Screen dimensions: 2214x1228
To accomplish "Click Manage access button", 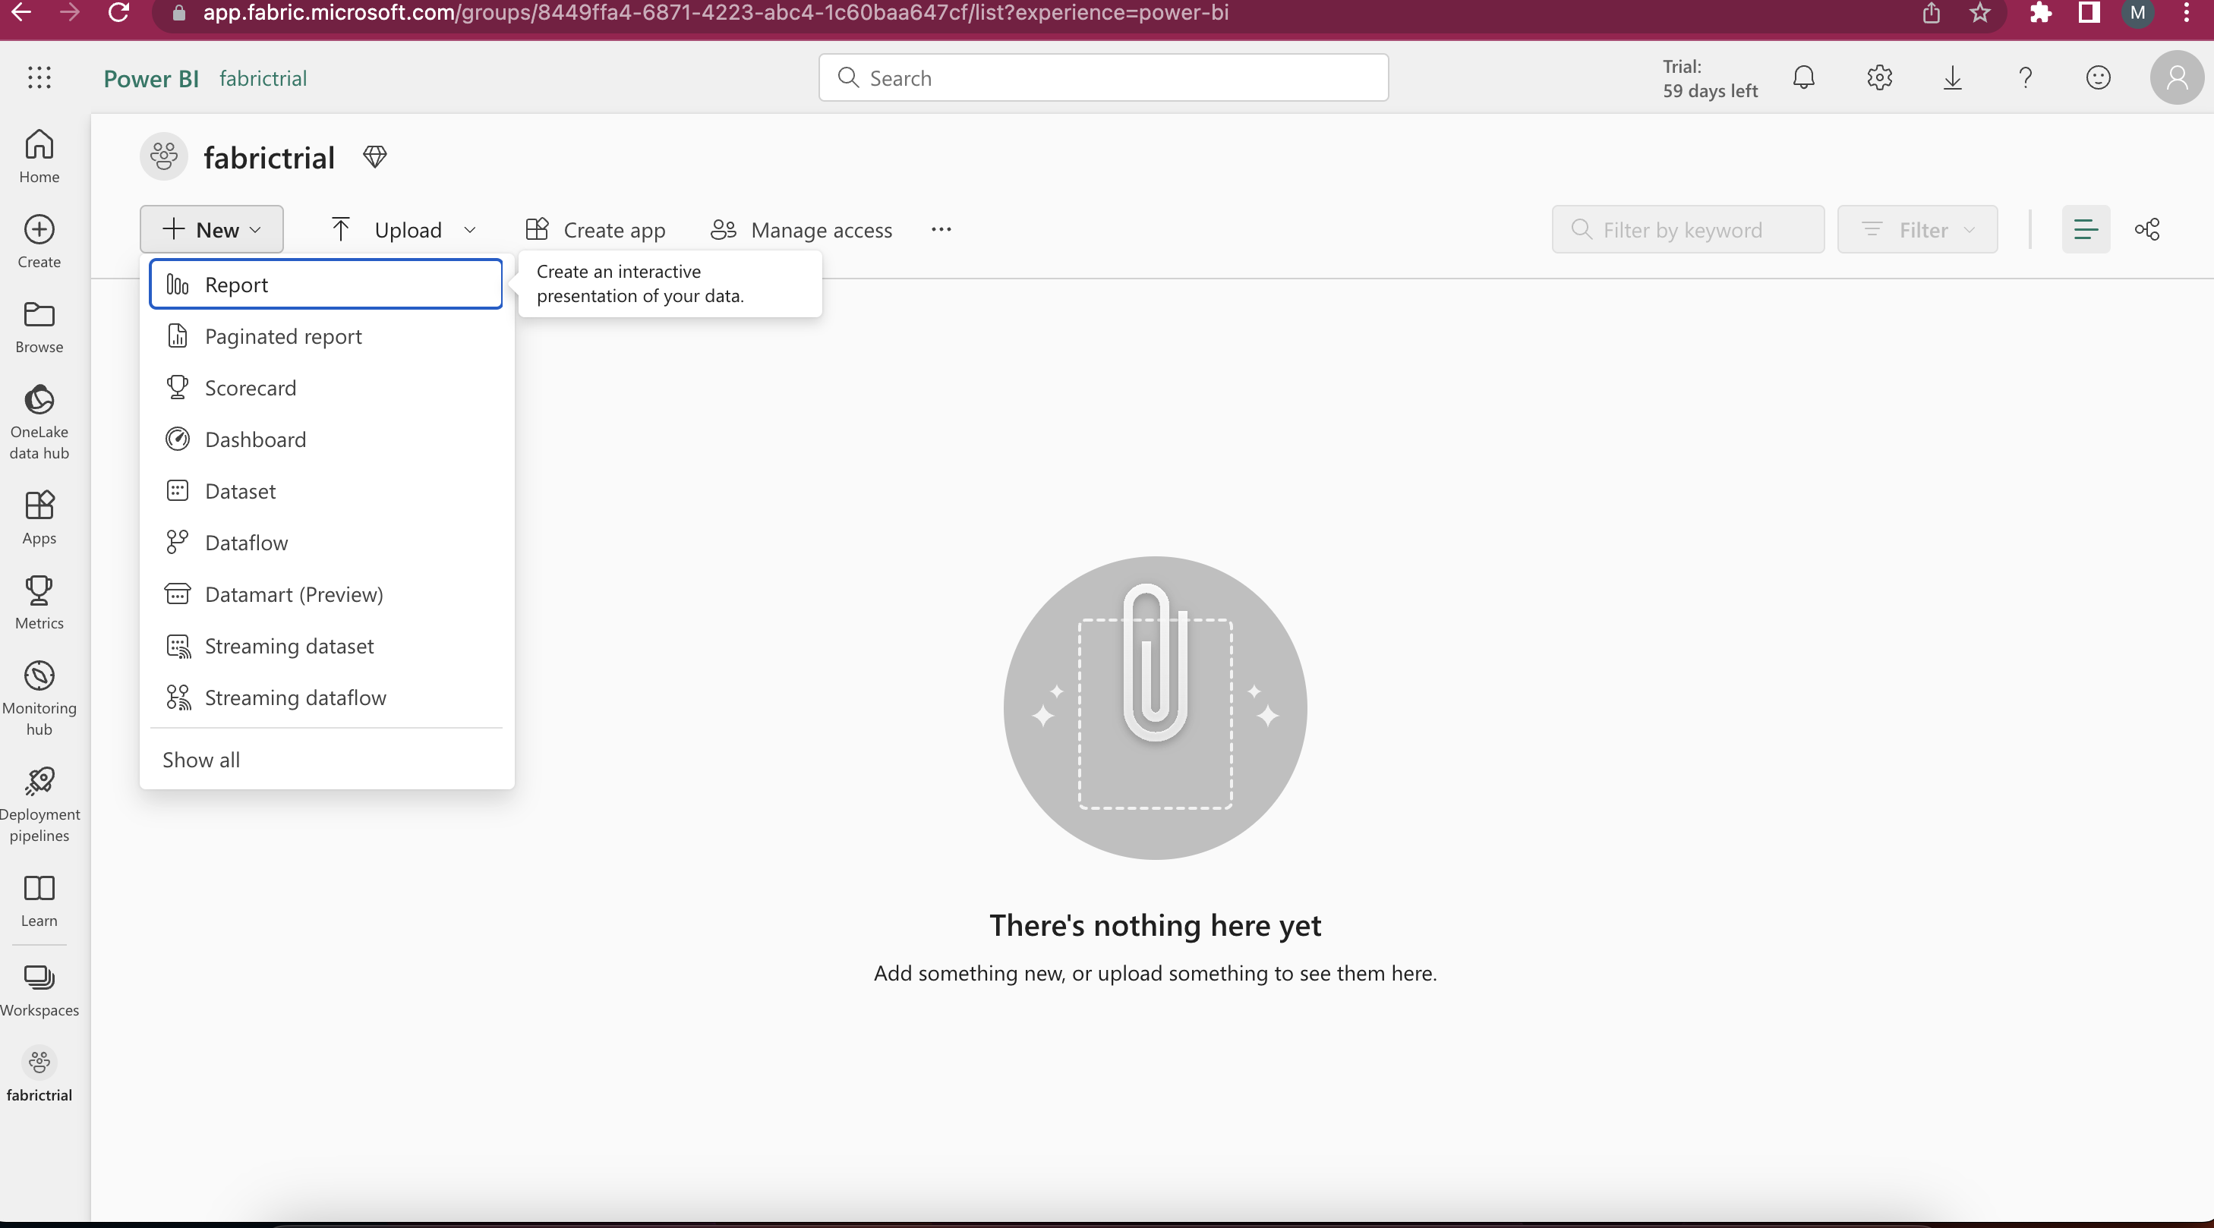I will [801, 229].
